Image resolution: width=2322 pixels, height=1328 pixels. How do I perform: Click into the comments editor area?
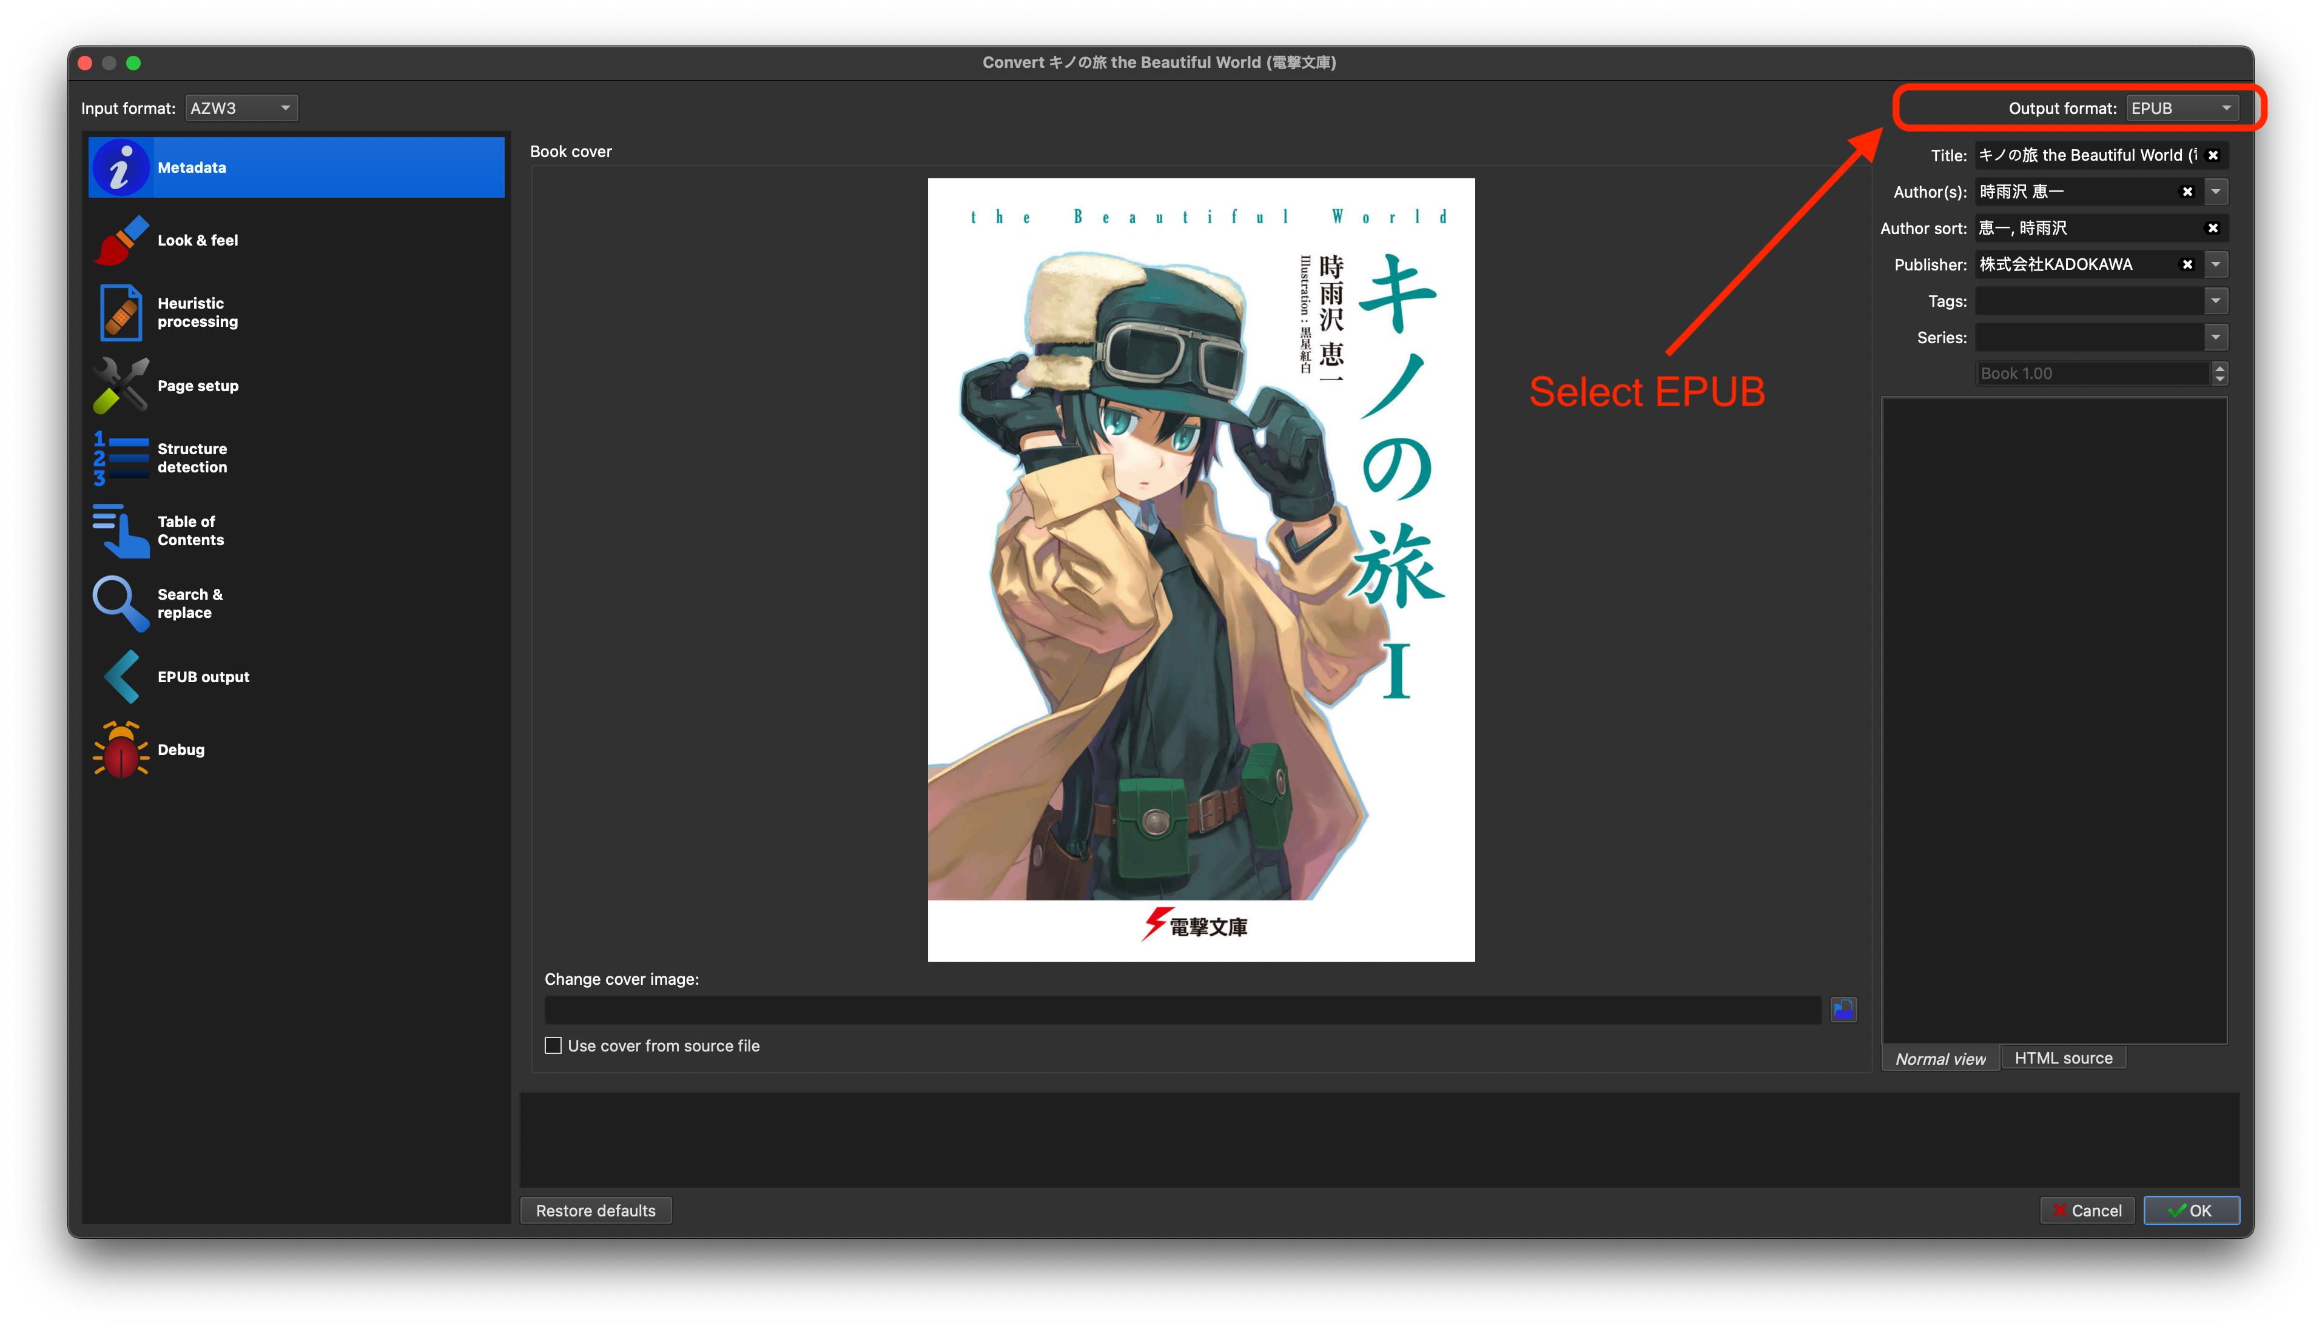[2054, 720]
